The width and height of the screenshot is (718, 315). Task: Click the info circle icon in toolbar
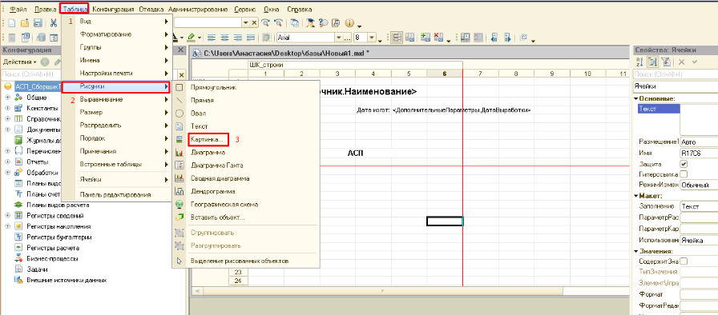[x=350, y=22]
